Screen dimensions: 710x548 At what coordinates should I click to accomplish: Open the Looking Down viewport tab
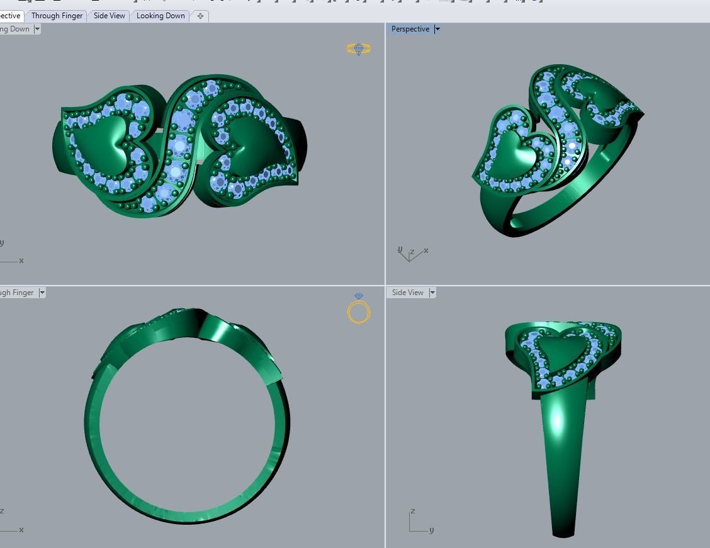tap(161, 16)
